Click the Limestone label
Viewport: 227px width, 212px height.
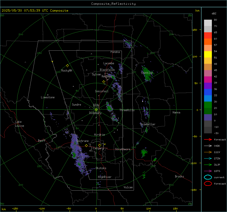point(48,97)
